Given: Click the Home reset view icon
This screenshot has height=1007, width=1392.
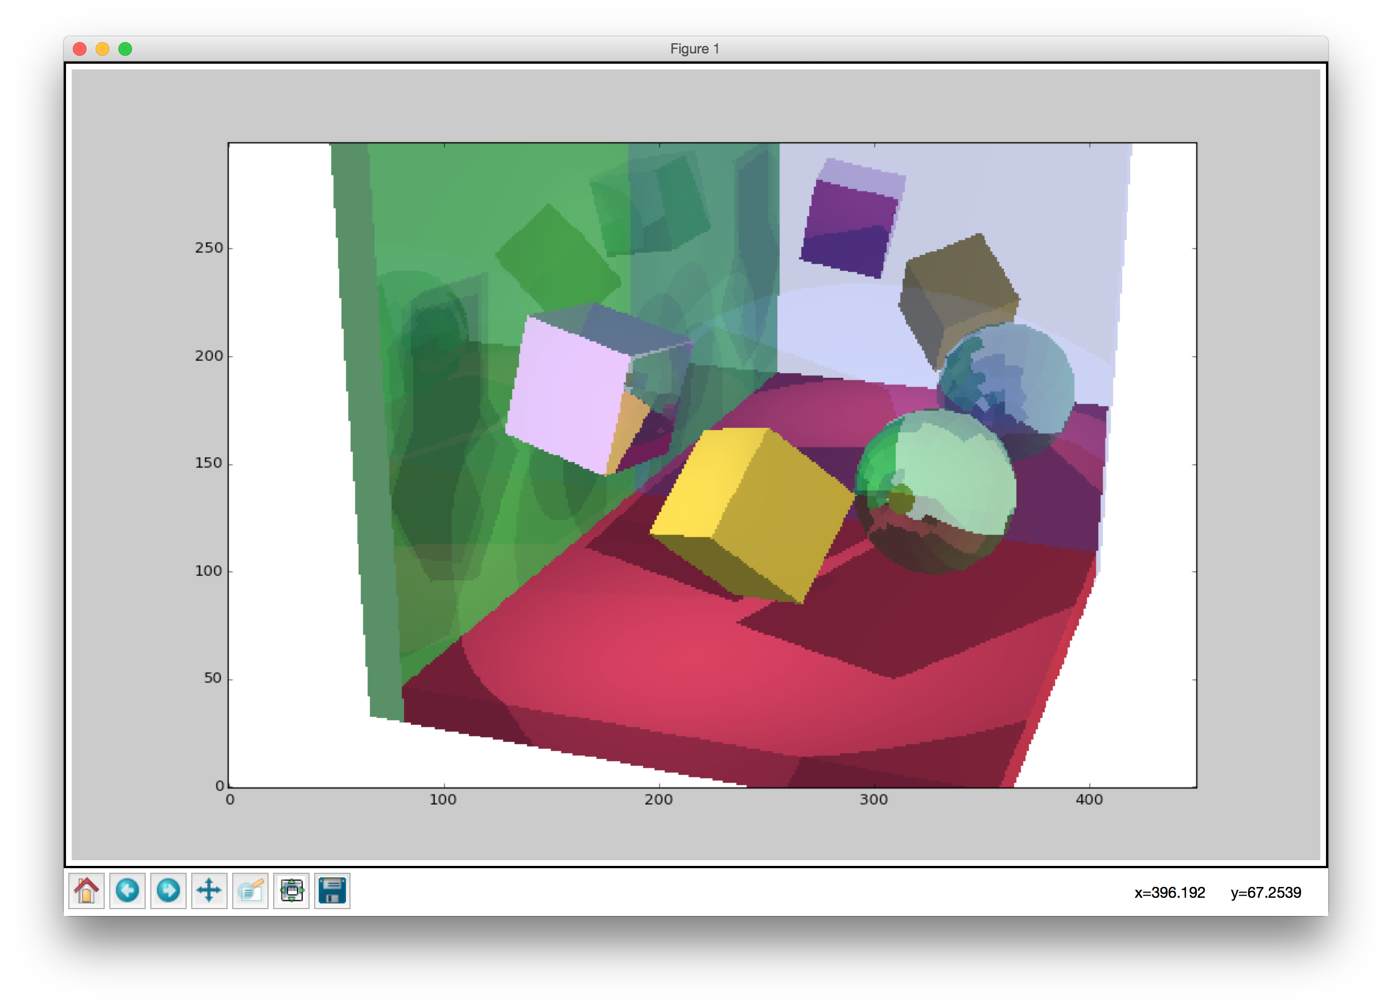Looking at the screenshot, I should tap(87, 890).
